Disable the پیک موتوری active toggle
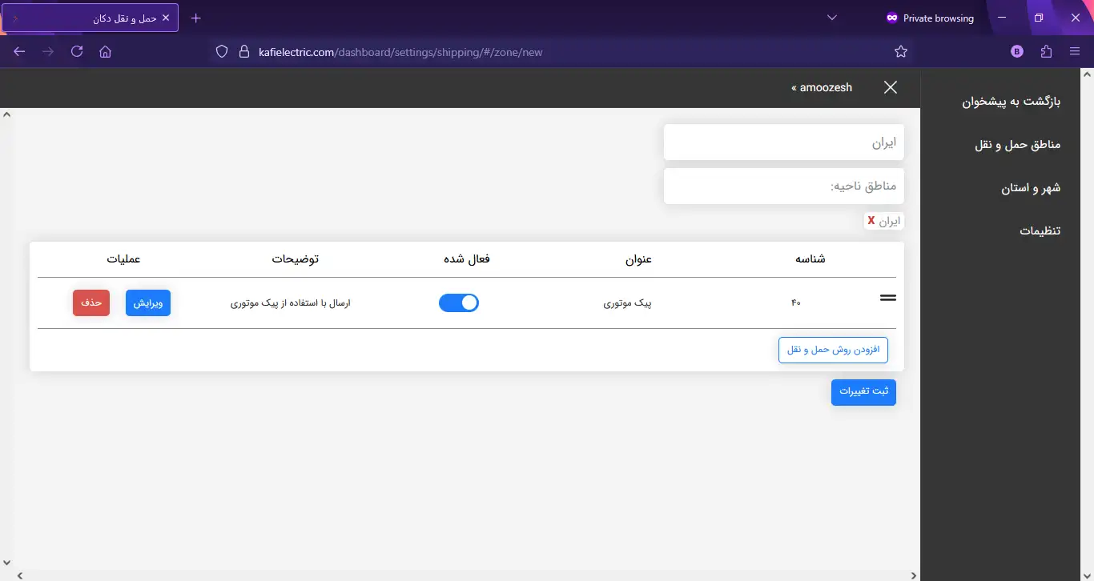 (x=459, y=303)
